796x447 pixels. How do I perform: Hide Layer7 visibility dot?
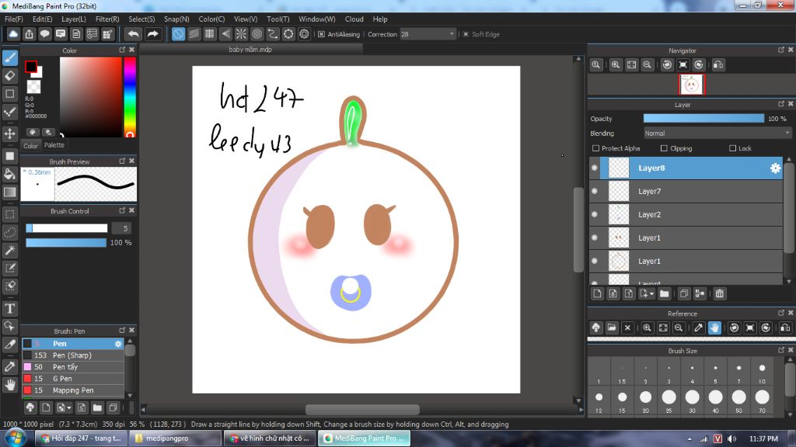click(x=595, y=191)
